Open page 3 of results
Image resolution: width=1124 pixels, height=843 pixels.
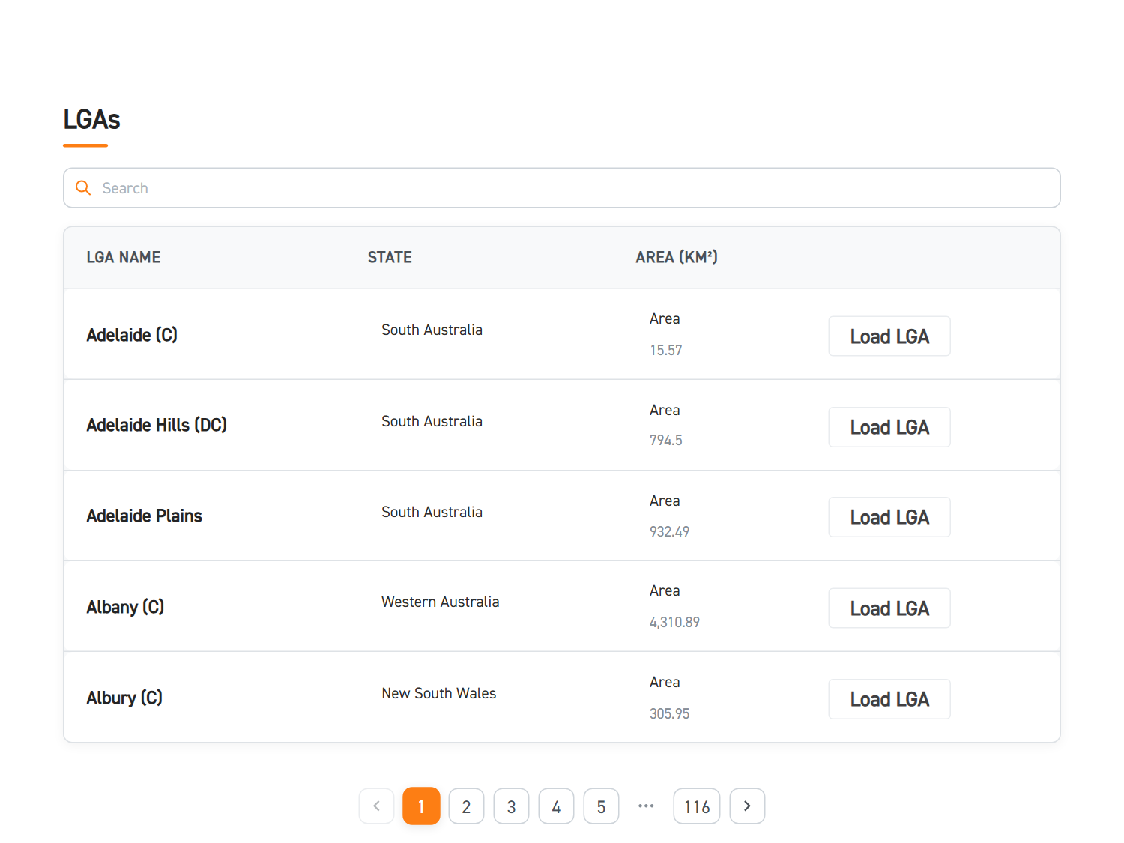[x=511, y=806]
